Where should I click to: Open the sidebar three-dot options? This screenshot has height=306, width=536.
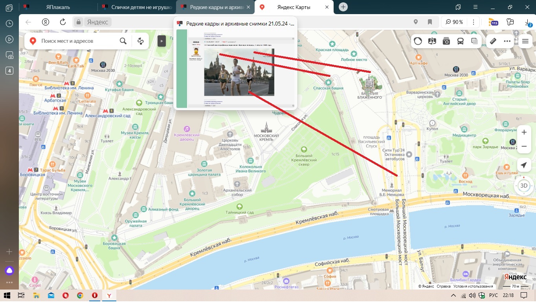9,282
